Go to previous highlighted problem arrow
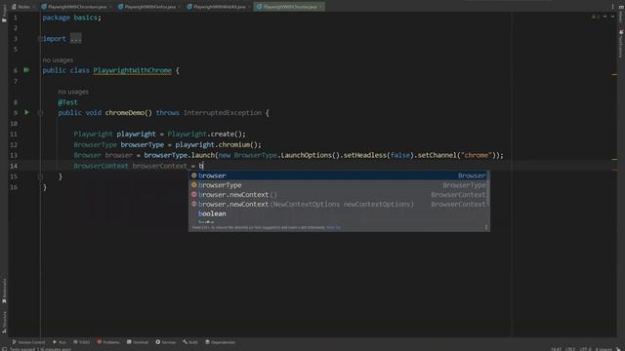 [x=605, y=17]
